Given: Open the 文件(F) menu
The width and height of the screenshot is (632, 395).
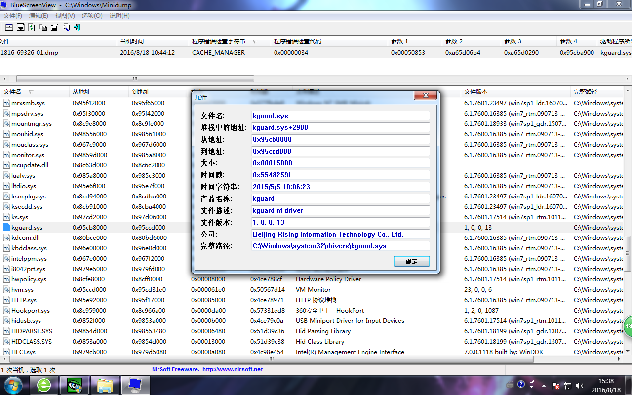Looking at the screenshot, I should click(13, 16).
